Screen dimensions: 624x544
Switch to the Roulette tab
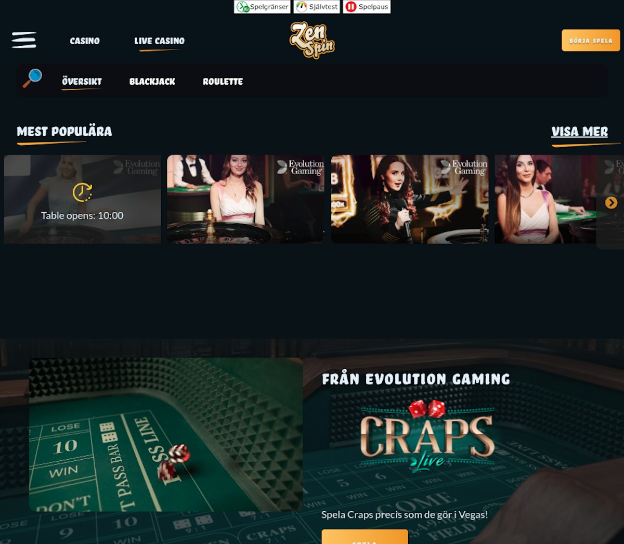(223, 82)
